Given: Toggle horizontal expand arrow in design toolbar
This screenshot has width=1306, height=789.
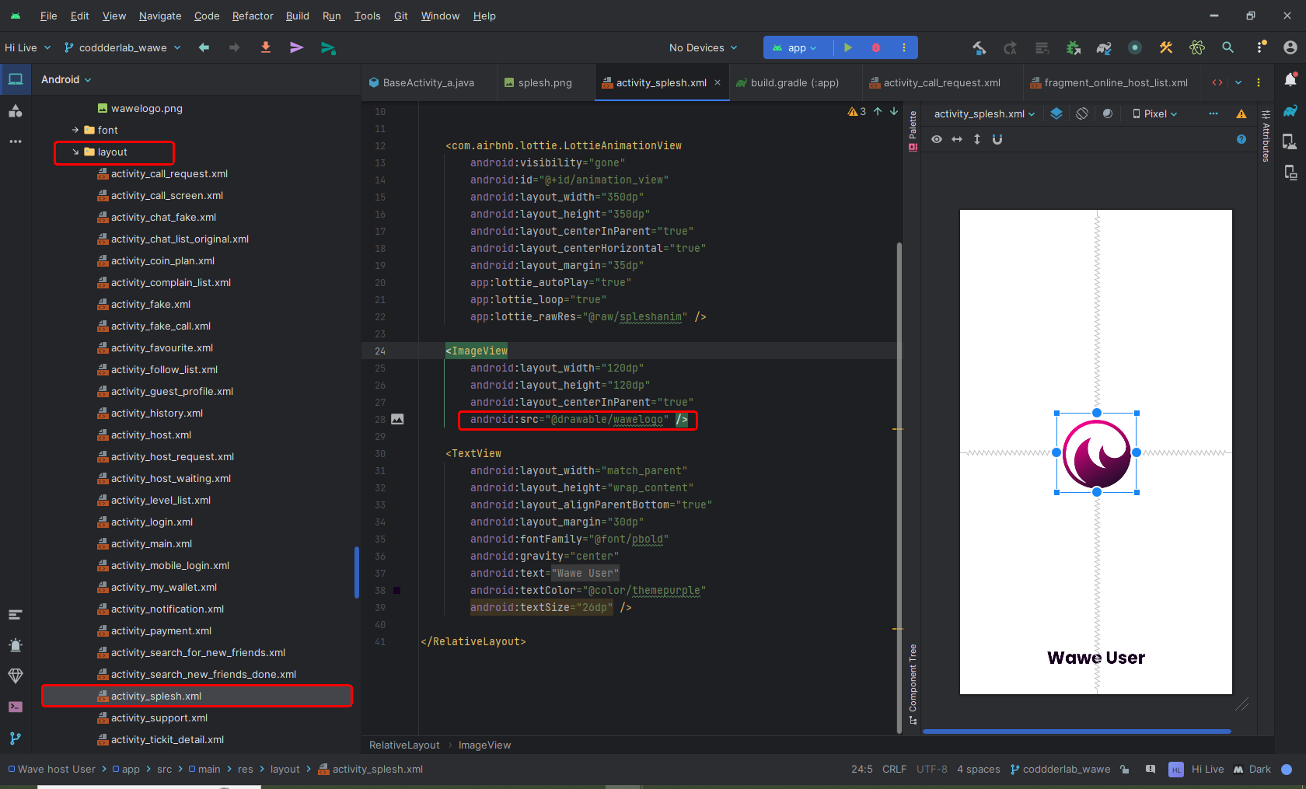Looking at the screenshot, I should coord(957,139).
